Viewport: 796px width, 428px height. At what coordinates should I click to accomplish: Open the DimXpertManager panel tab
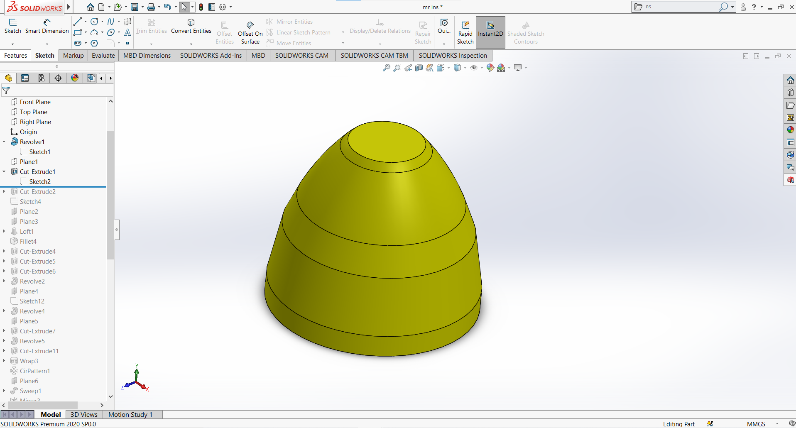point(58,78)
